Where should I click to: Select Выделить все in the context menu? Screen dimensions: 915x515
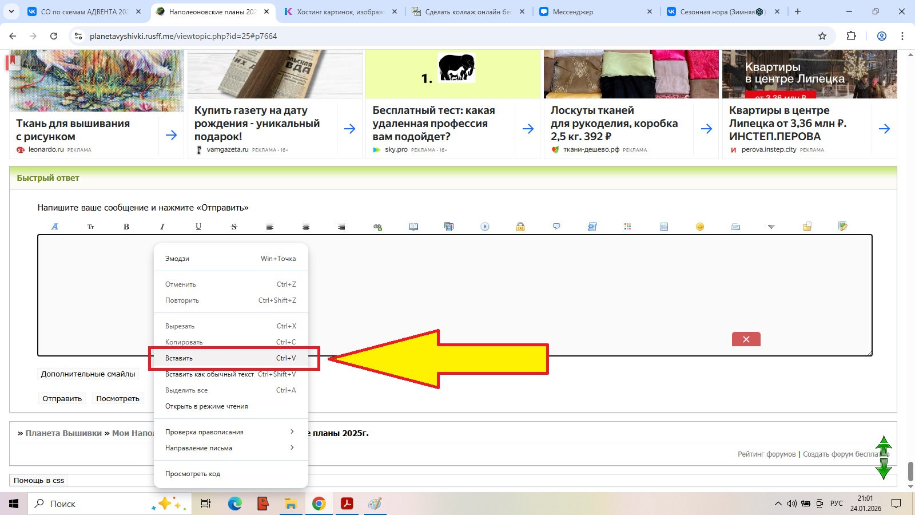pos(230,390)
